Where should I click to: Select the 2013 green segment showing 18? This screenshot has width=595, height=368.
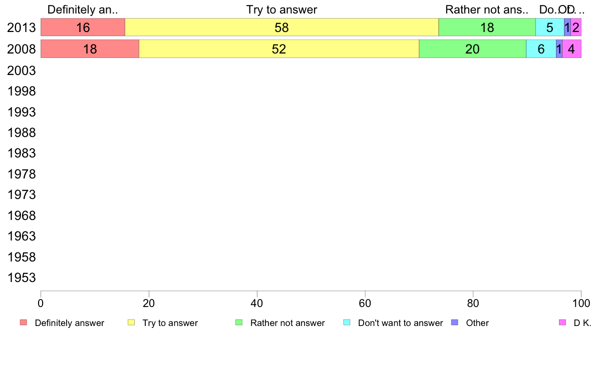click(487, 27)
